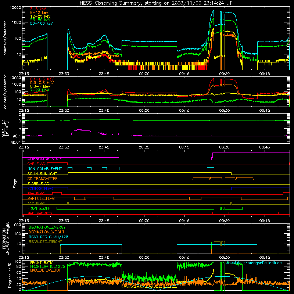Click the SAA_FLAG label

coord(36,193)
